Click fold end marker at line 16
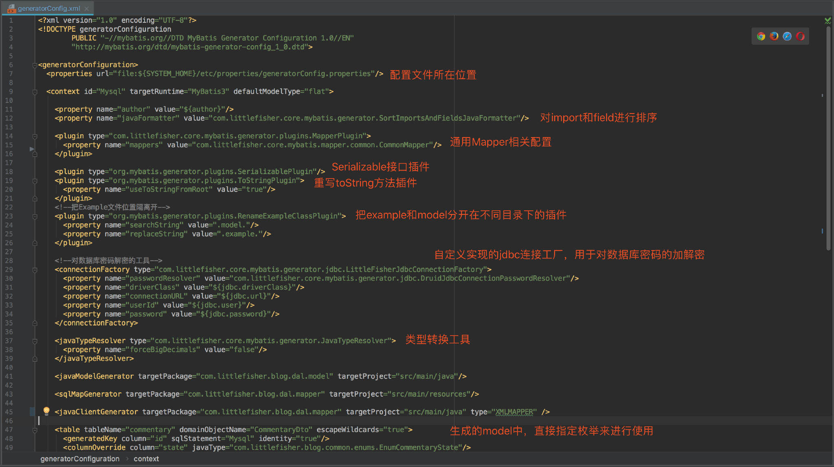This screenshot has height=467, width=834. [35, 154]
